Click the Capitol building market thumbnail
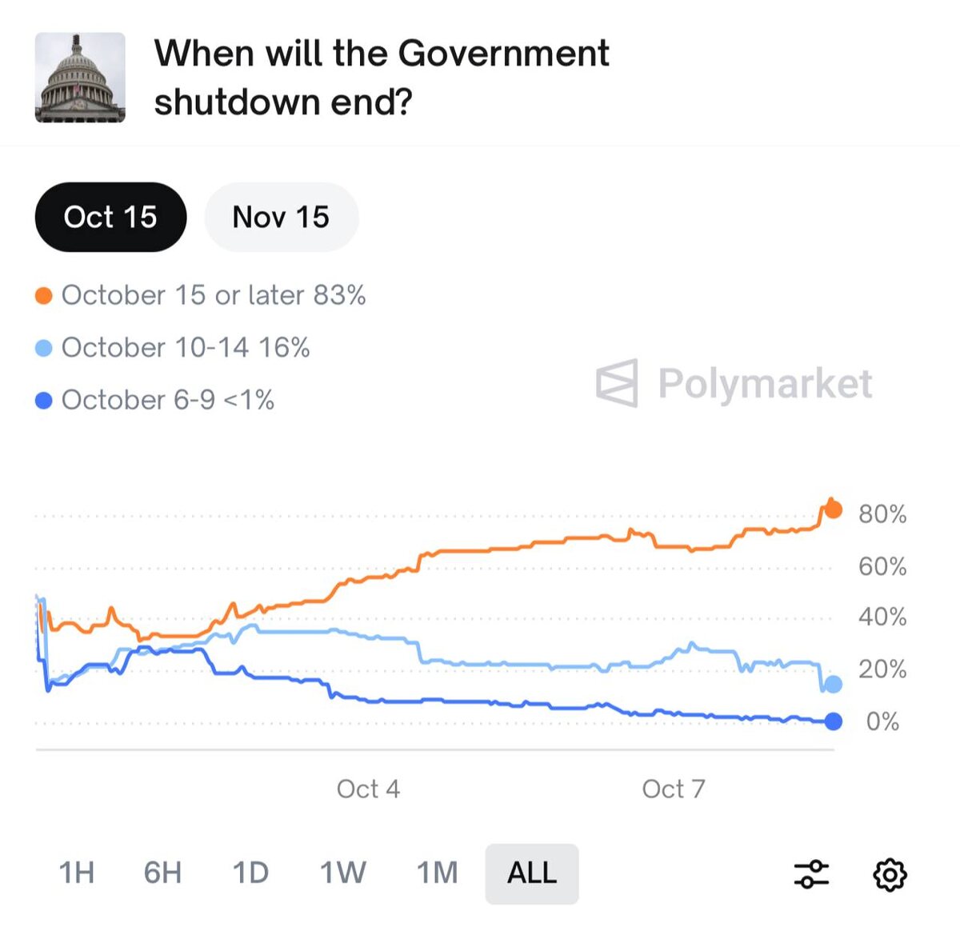960x935 pixels. 80,78
